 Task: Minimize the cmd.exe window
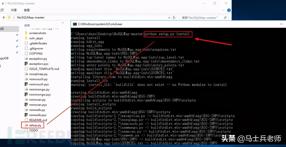pyautogui.click(x=282, y=24)
